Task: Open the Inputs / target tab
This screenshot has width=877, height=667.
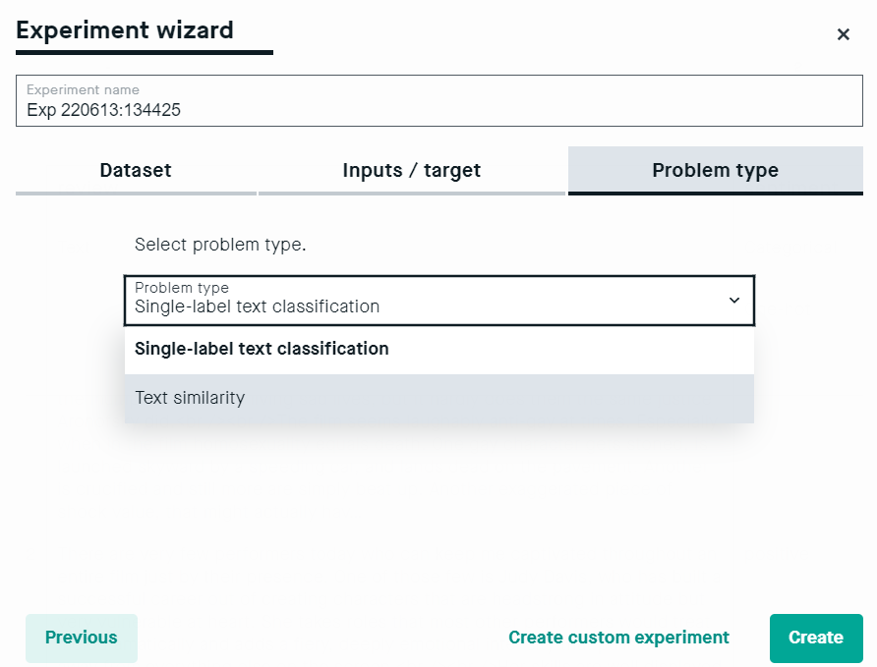Action: [x=412, y=170]
